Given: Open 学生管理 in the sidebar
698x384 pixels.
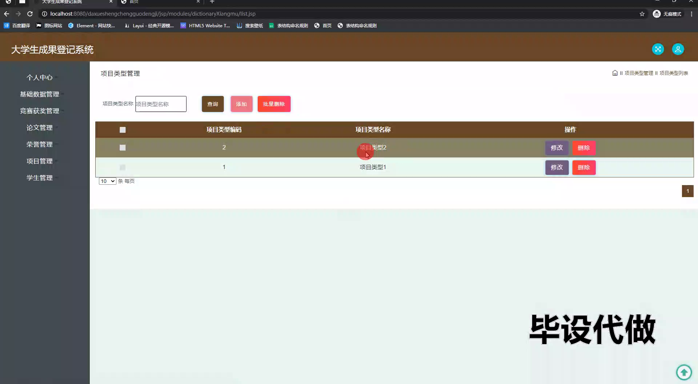Looking at the screenshot, I should tap(40, 178).
